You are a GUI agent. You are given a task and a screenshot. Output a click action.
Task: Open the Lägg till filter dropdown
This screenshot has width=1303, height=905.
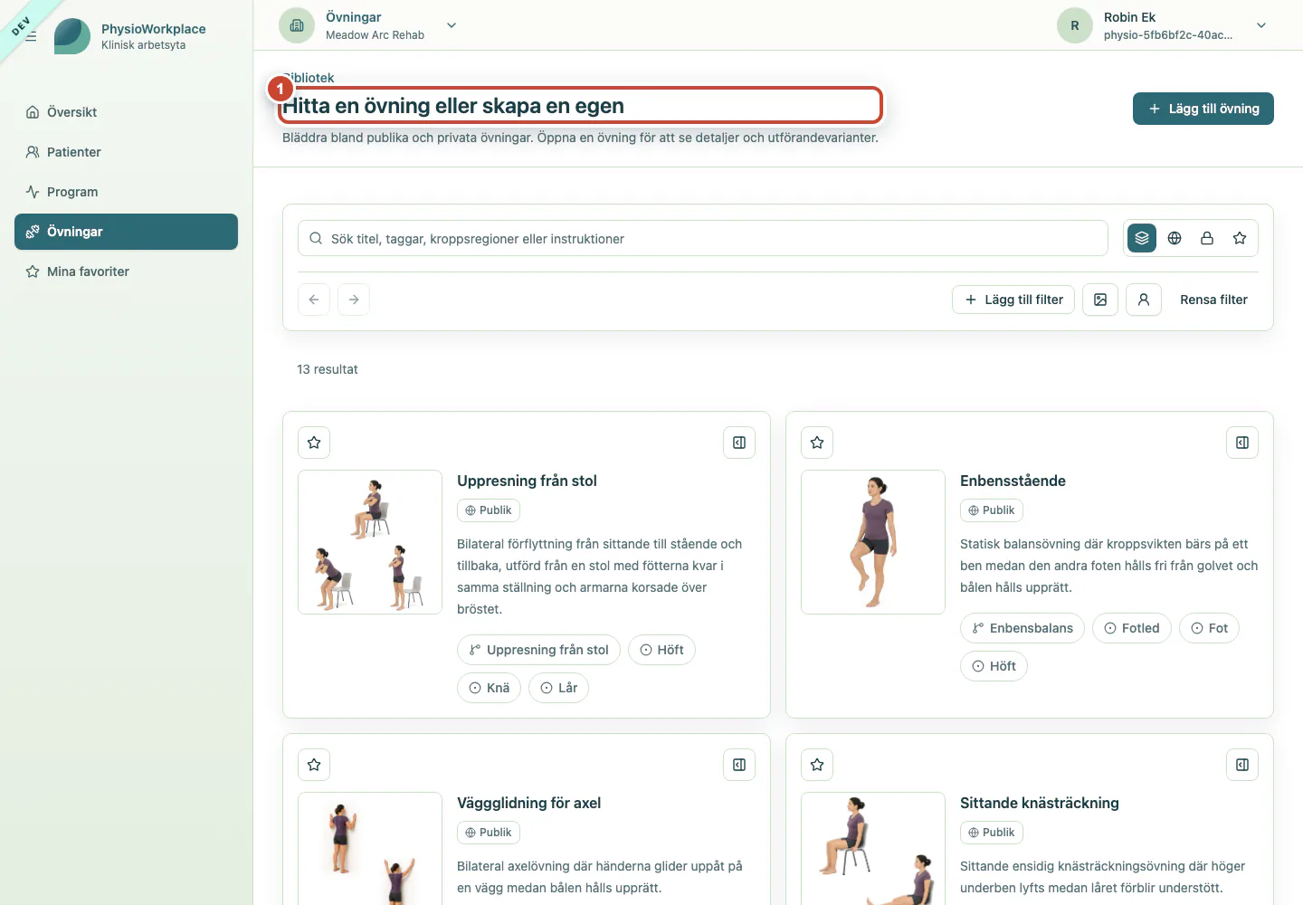click(x=1013, y=300)
